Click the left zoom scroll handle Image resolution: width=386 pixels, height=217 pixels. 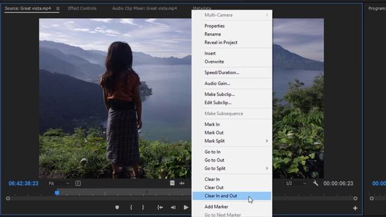8,198
